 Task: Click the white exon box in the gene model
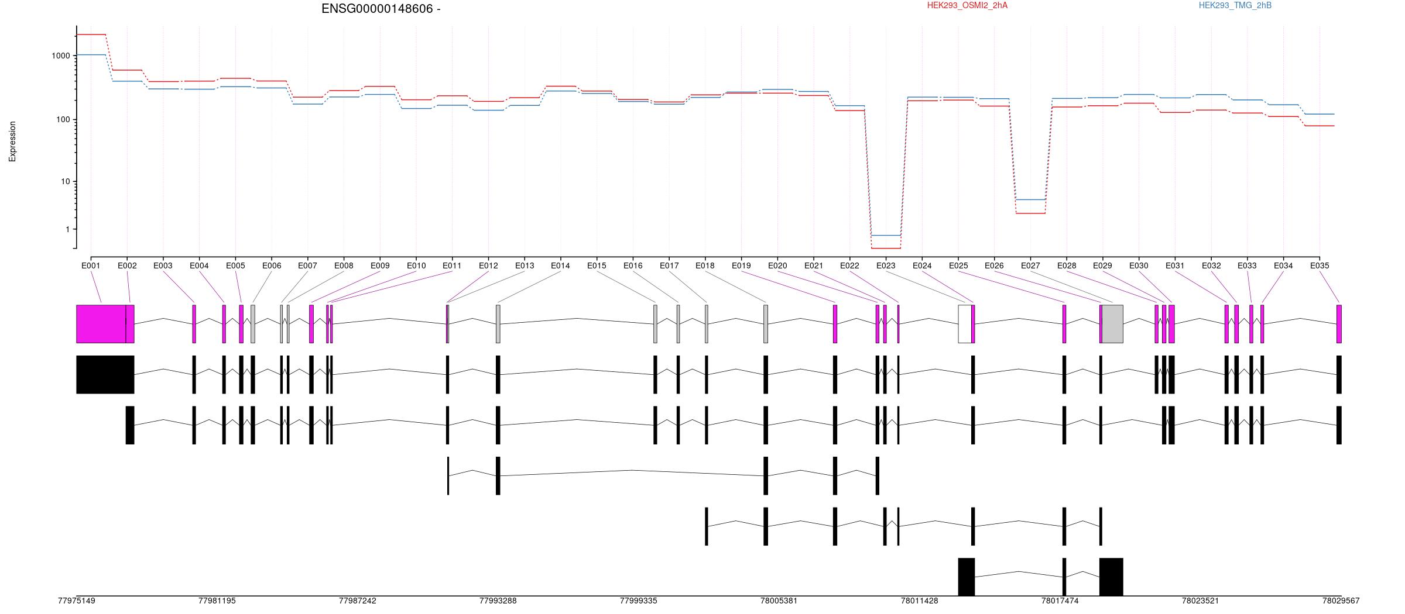coord(965,324)
